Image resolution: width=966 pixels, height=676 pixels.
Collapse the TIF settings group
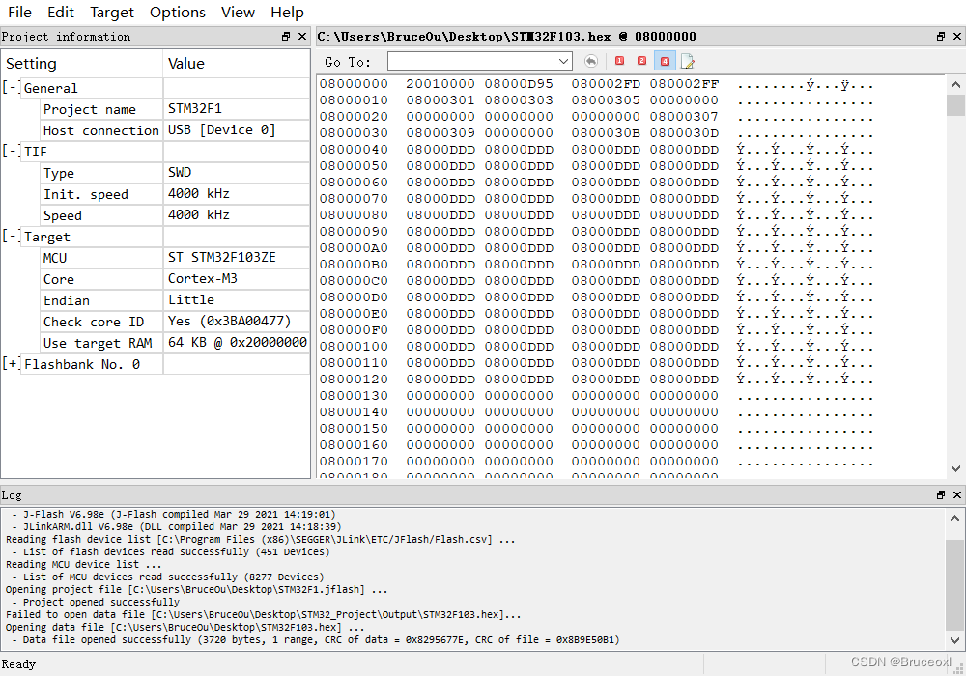(11, 151)
